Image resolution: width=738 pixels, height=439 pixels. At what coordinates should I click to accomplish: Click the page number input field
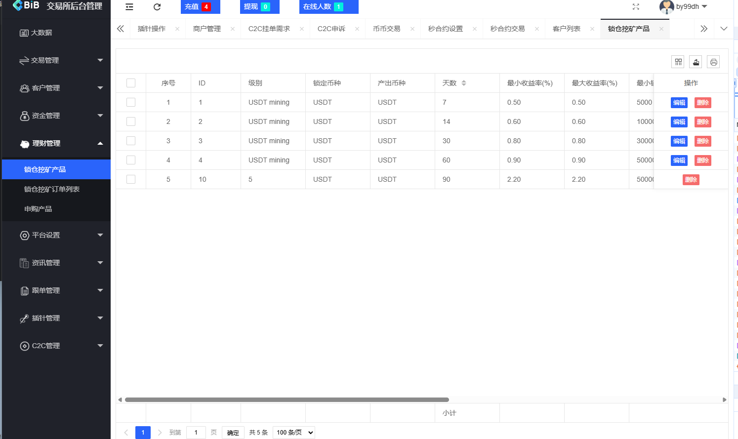(x=196, y=432)
